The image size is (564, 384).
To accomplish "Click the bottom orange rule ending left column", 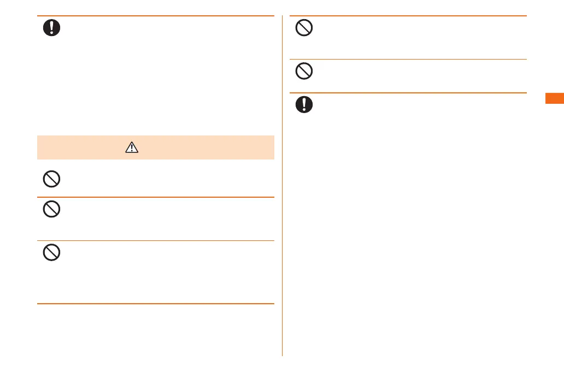I will [x=155, y=304].
